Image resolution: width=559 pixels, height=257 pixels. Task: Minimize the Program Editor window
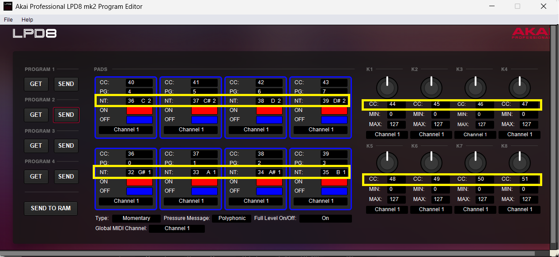[x=492, y=7]
